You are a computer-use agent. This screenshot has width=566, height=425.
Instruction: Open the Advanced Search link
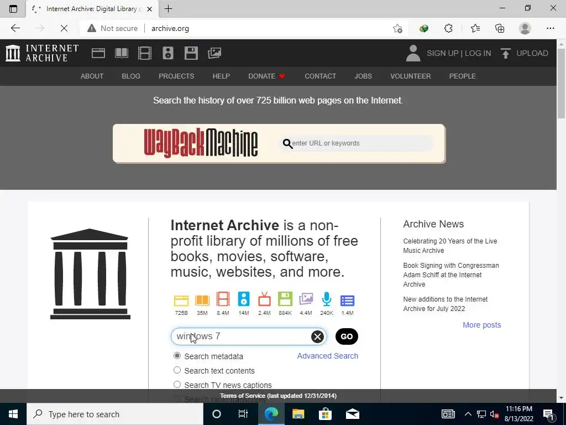tap(327, 356)
